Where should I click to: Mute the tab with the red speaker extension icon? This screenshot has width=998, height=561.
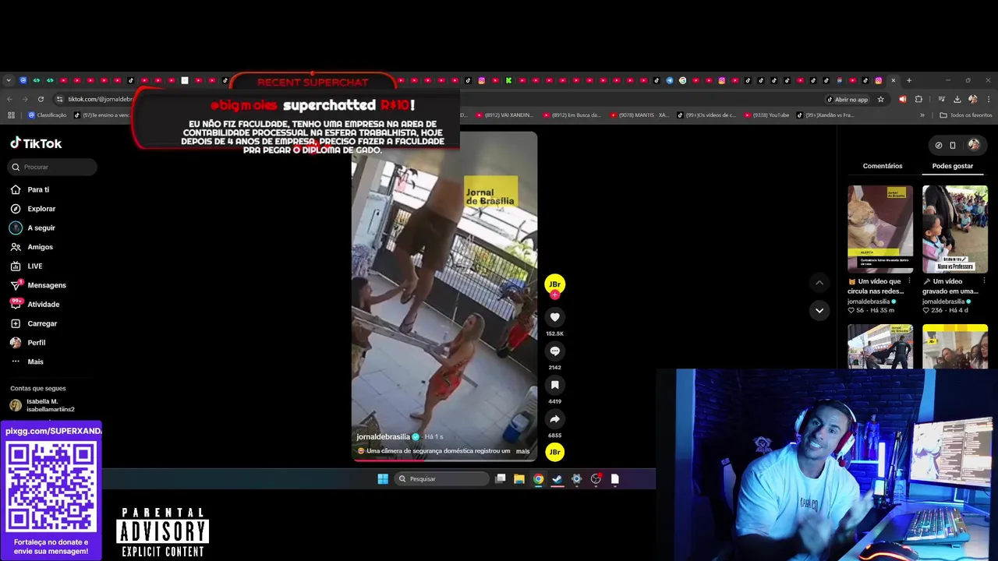coord(903,99)
